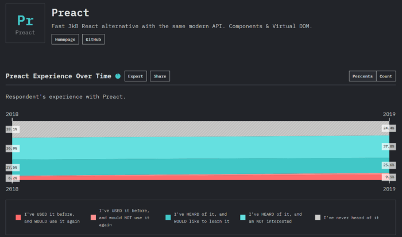Click the Preact 'Pr' logo tile

[25, 23]
